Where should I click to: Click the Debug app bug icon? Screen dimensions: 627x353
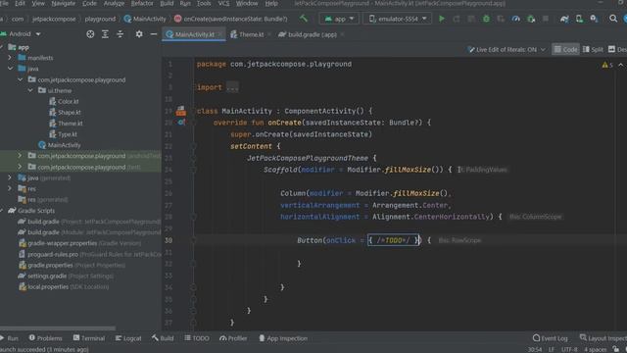486,19
